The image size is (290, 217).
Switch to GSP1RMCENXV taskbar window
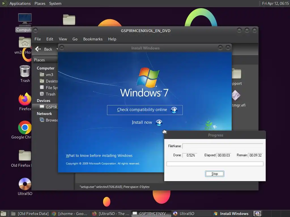pyautogui.click(x=151, y=214)
